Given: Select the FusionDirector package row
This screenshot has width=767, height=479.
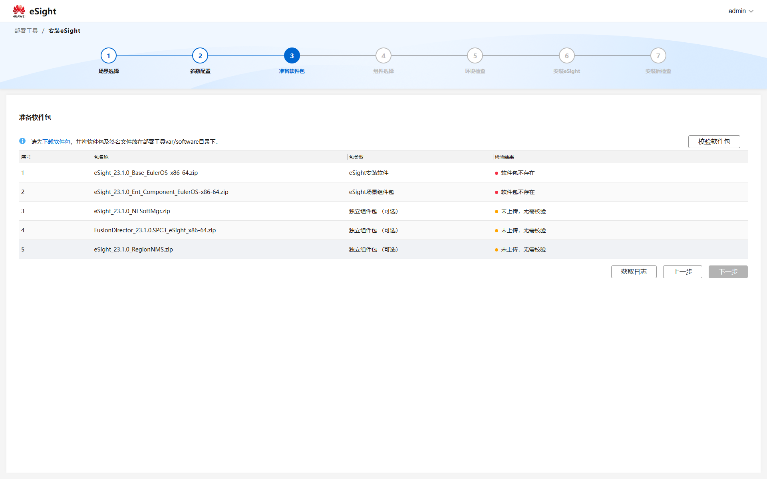Looking at the screenshot, I should [x=155, y=230].
